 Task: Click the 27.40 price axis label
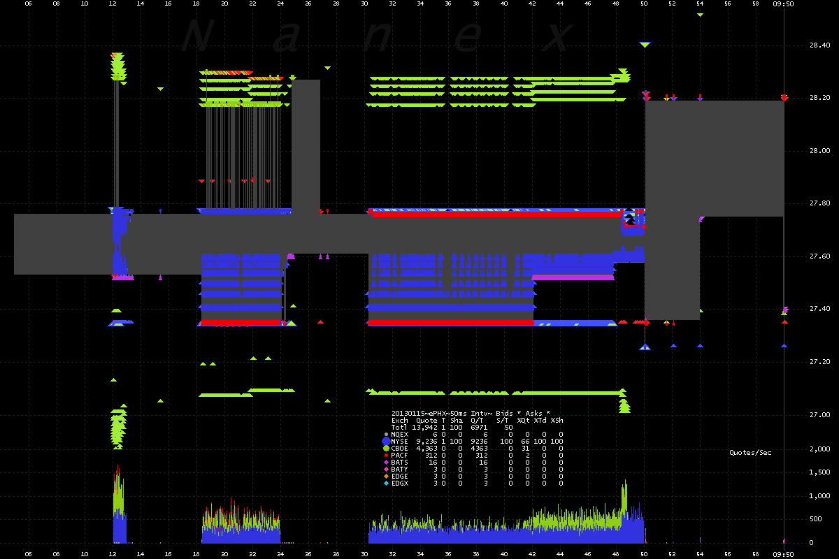819,309
